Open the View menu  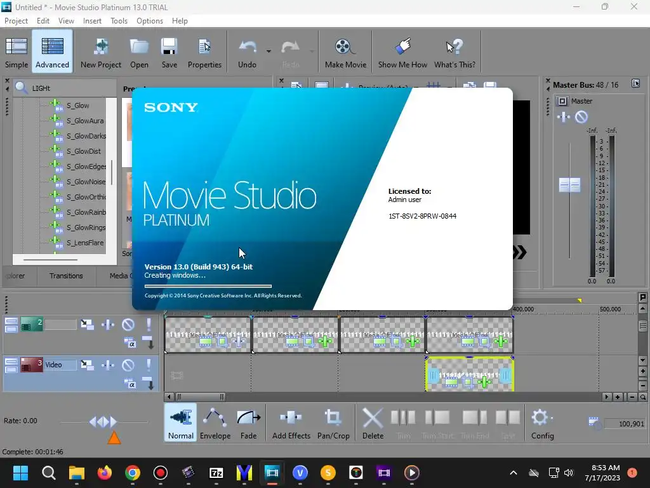tap(66, 21)
